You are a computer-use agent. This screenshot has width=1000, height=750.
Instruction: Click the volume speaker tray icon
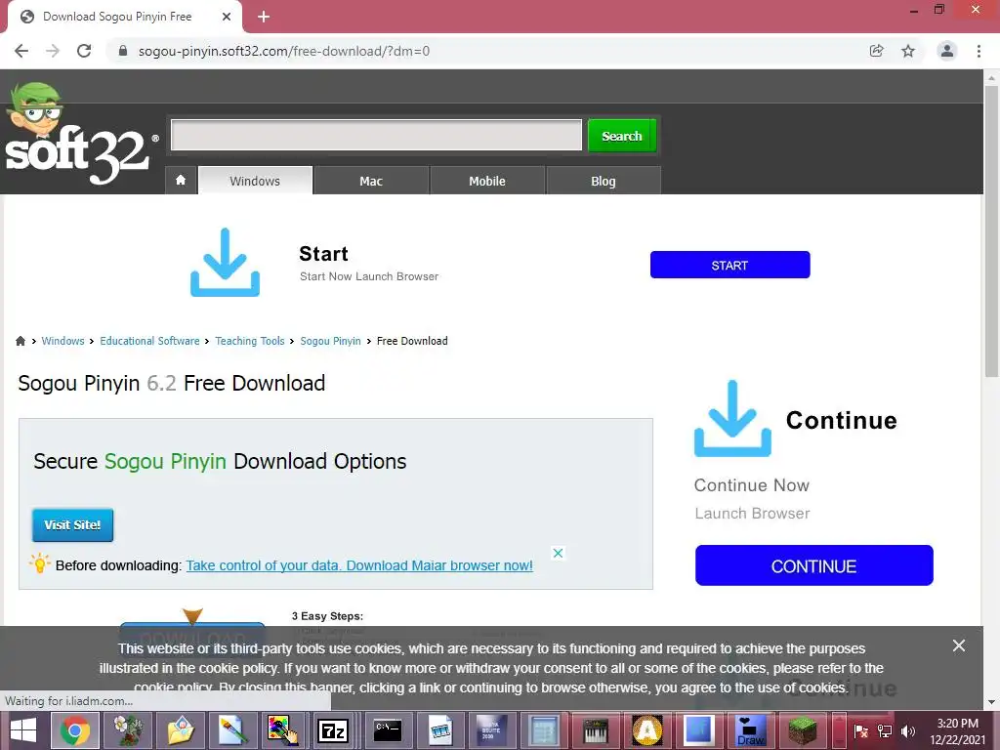[907, 731]
